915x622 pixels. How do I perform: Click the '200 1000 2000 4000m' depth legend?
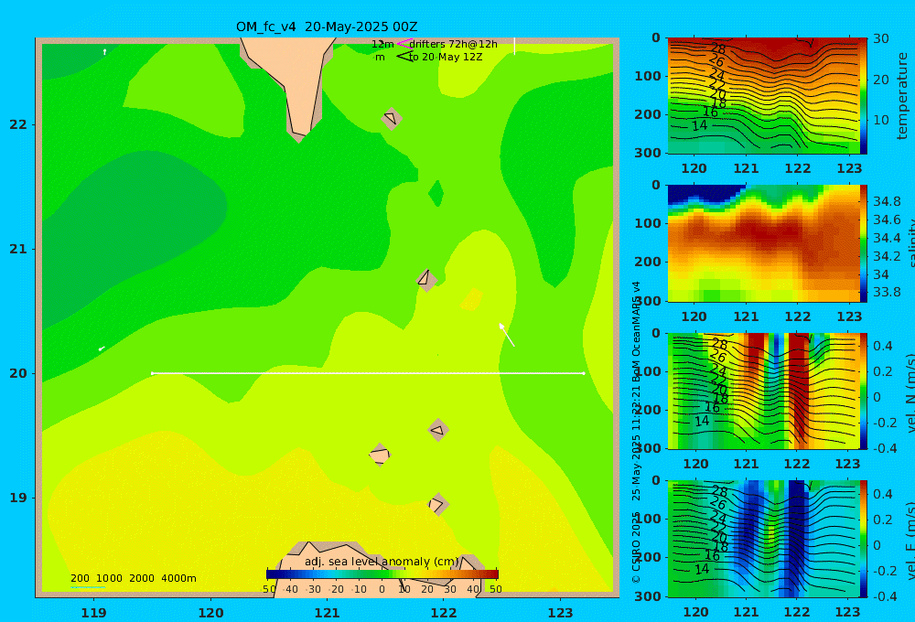[133, 578]
